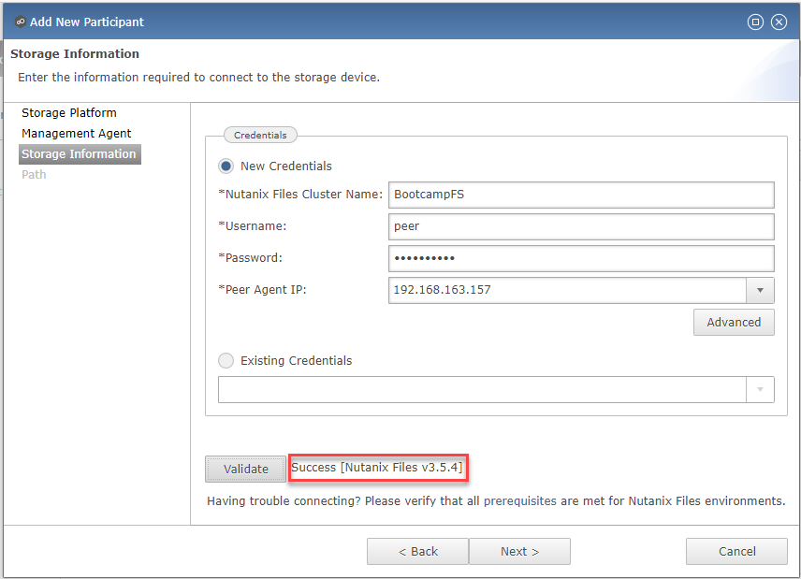801x579 pixels.
Task: Click the Credentials group label
Action: click(260, 136)
